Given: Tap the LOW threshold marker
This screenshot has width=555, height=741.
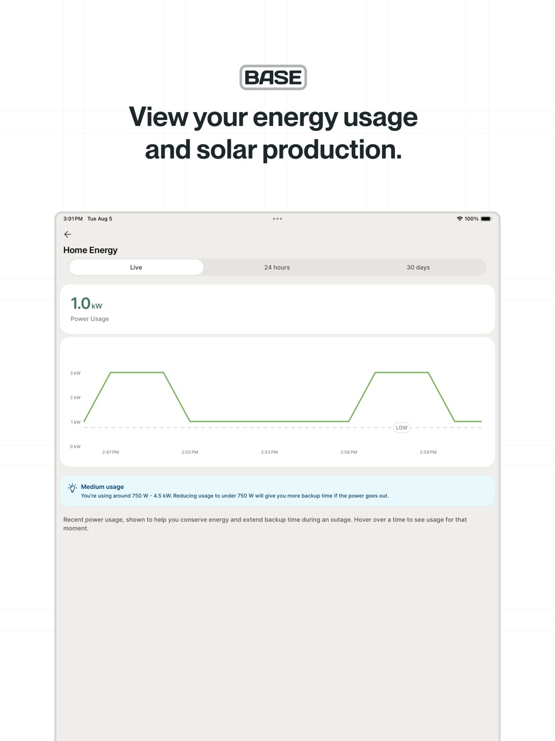Looking at the screenshot, I should (x=402, y=427).
